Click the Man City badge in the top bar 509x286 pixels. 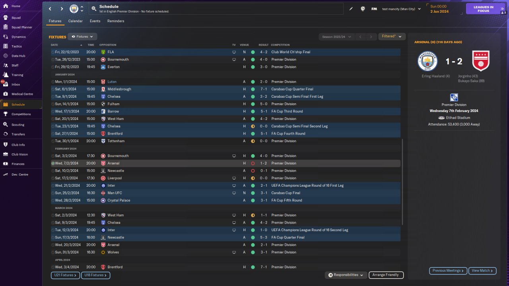click(74, 9)
